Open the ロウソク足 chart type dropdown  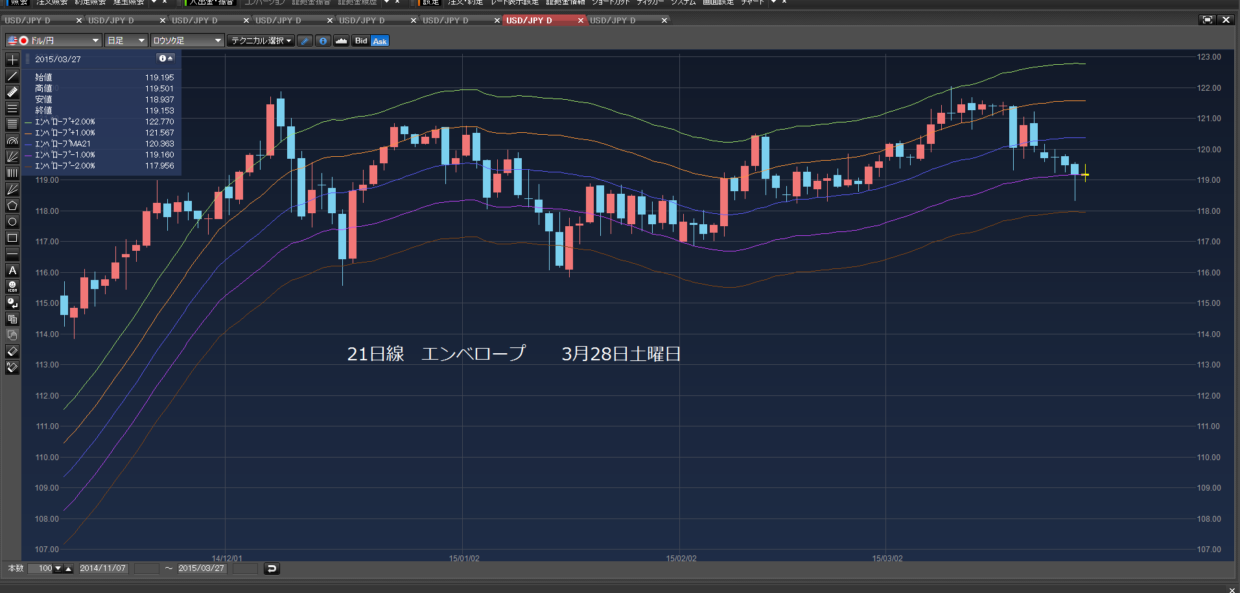187,40
